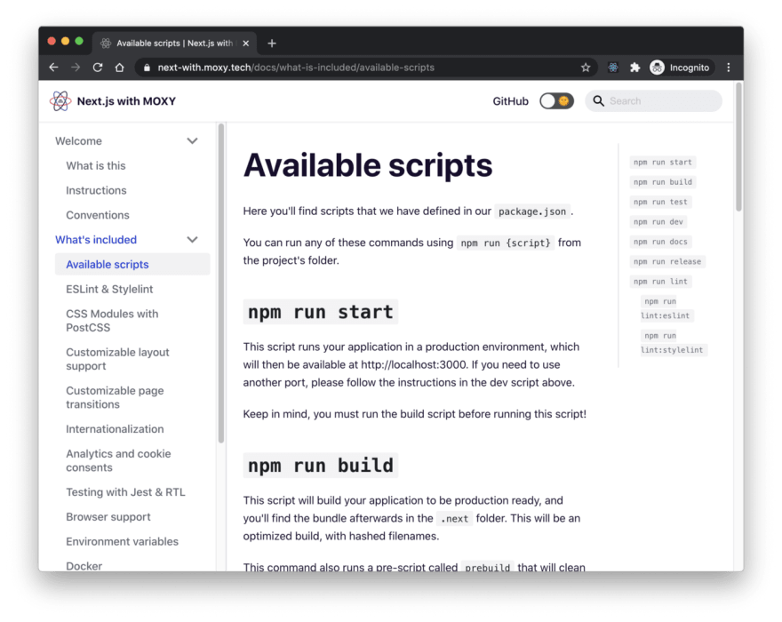Image resolution: width=782 pixels, height=622 pixels.
Task: Open Internationalization page
Action: [115, 429]
